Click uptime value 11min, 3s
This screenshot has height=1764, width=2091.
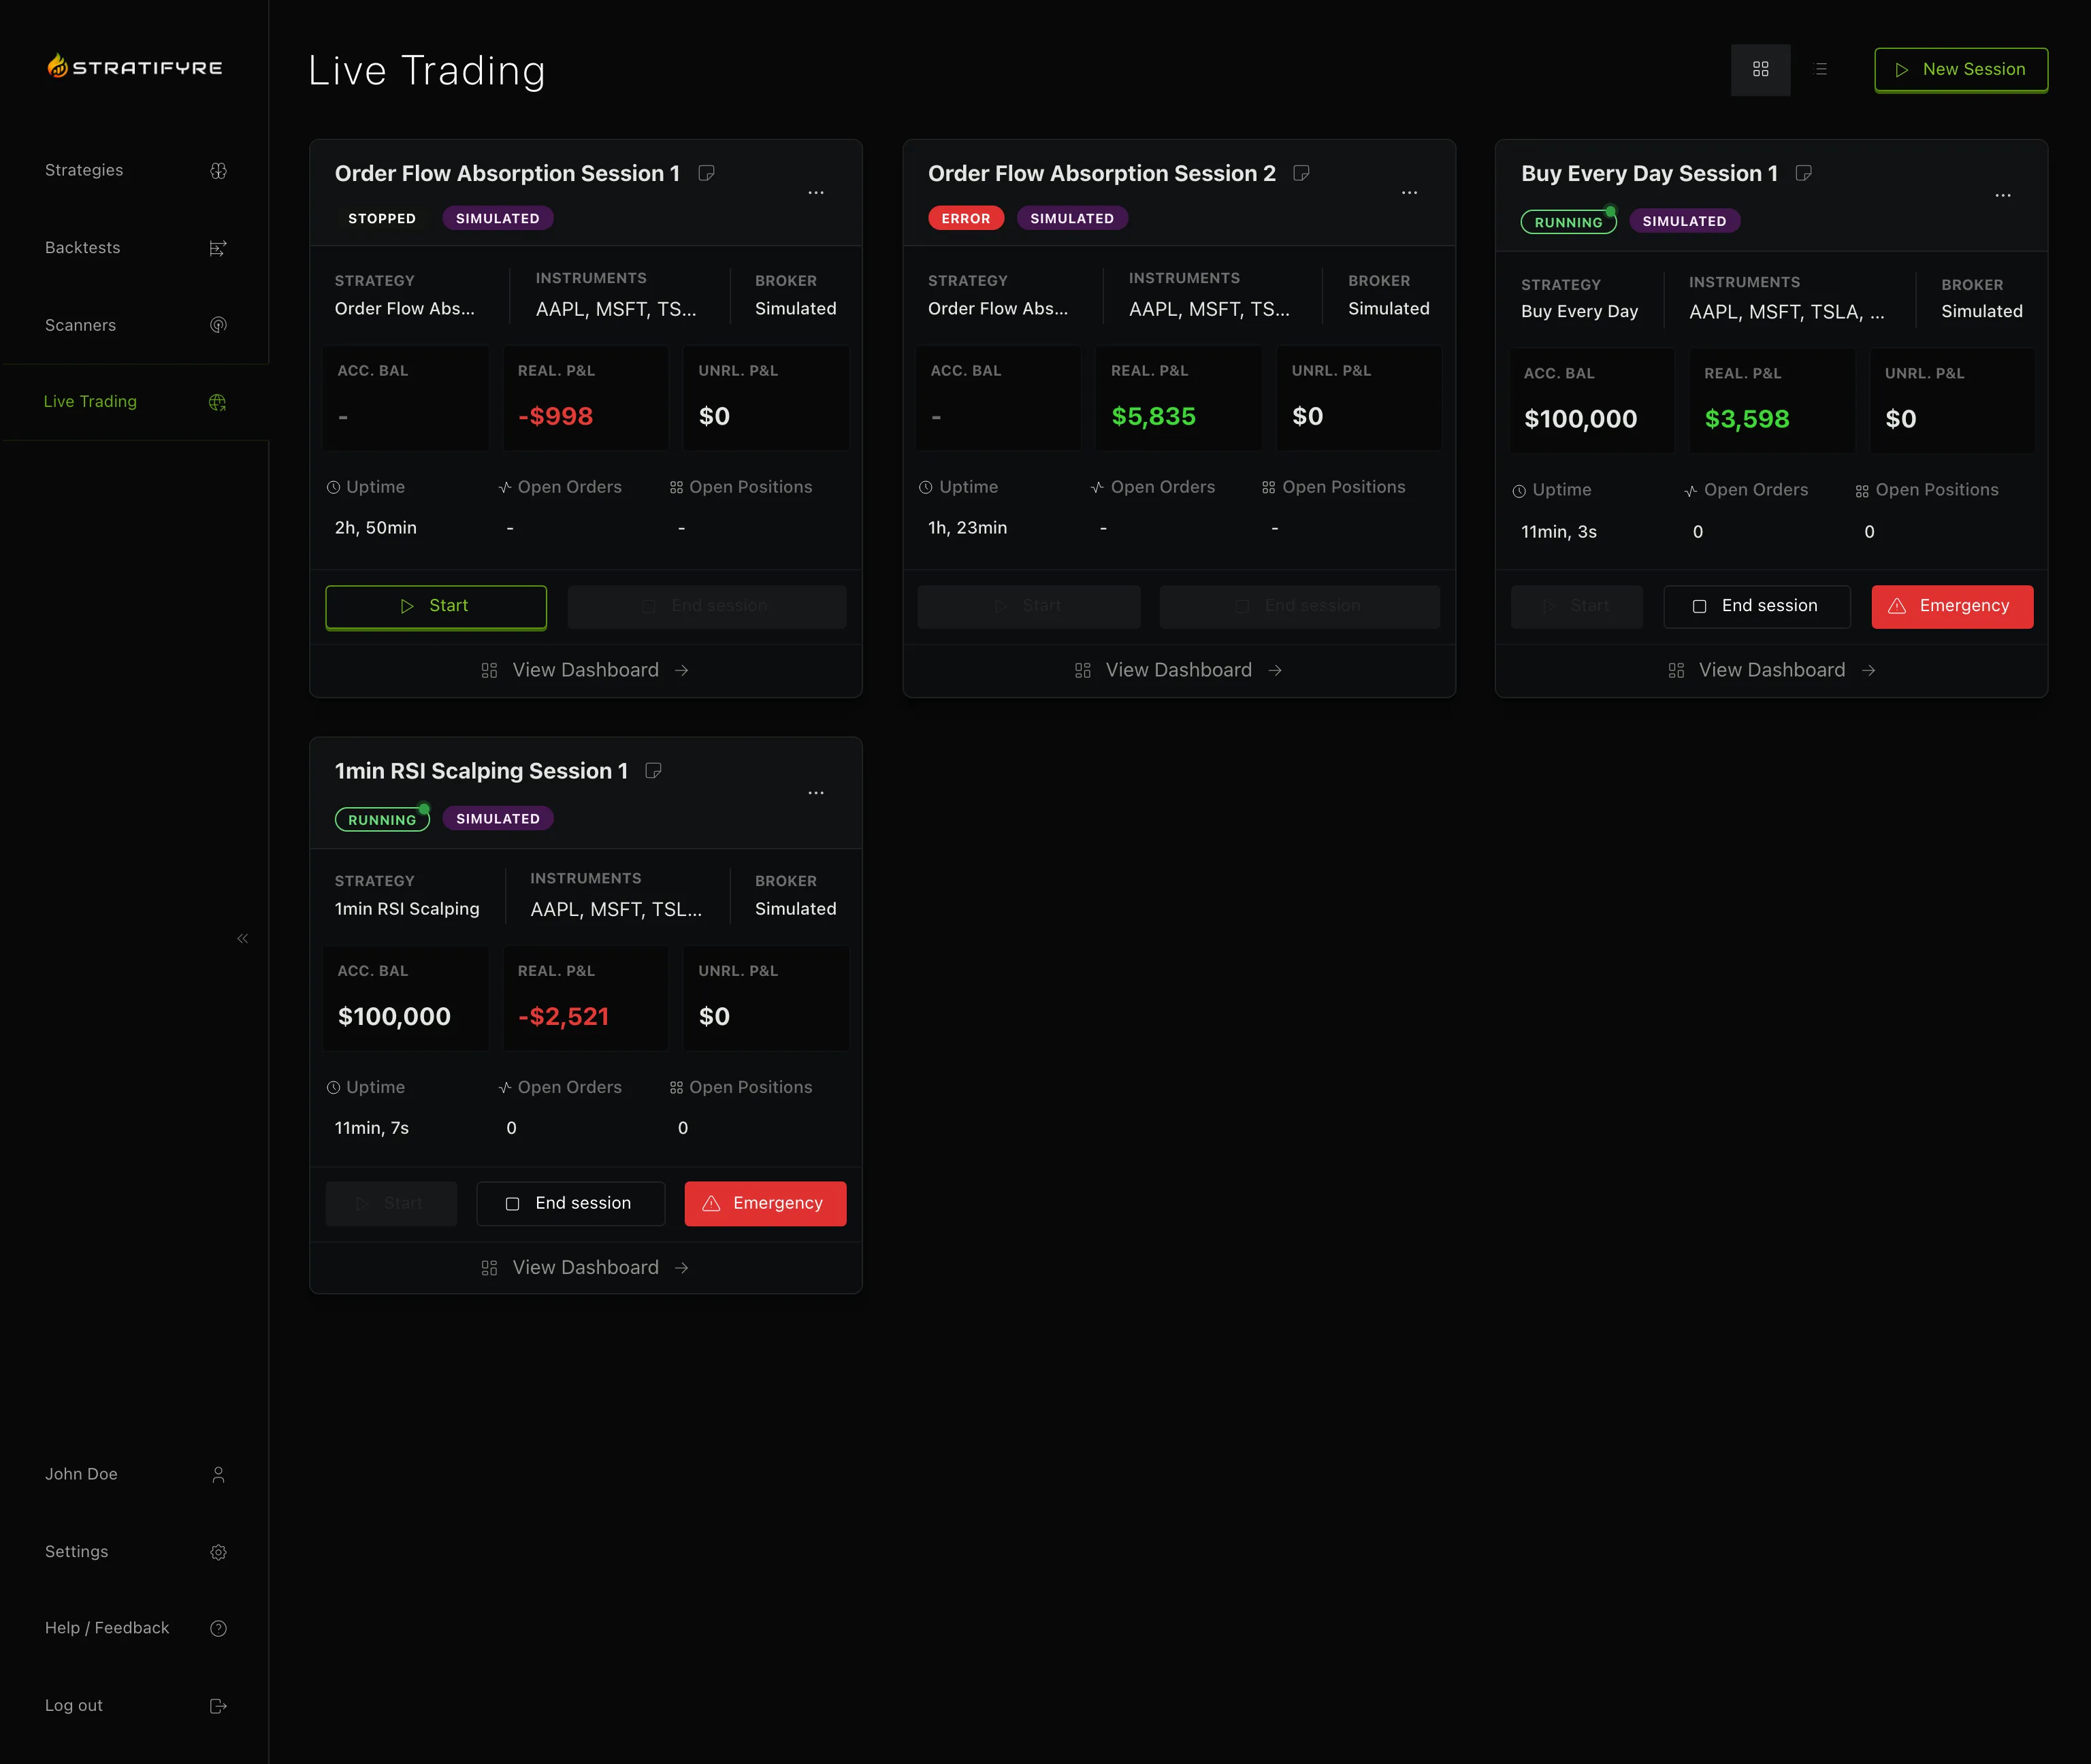(1558, 532)
